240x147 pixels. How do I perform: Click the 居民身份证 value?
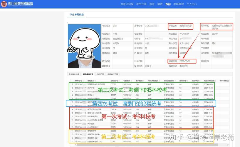point(118,39)
